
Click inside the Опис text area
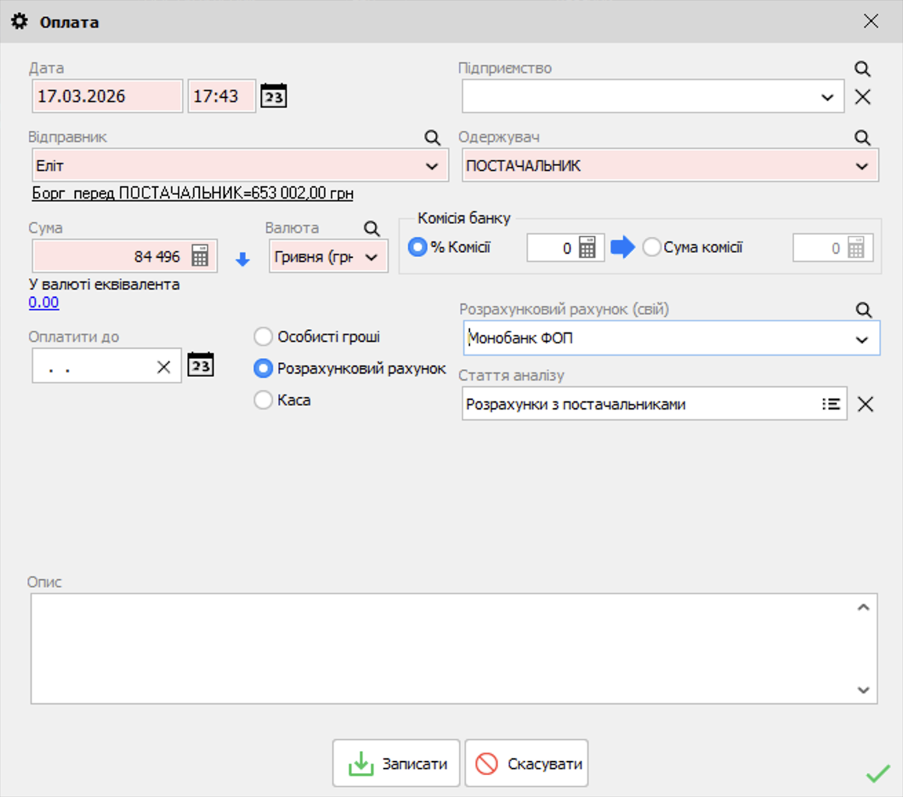coord(441,648)
